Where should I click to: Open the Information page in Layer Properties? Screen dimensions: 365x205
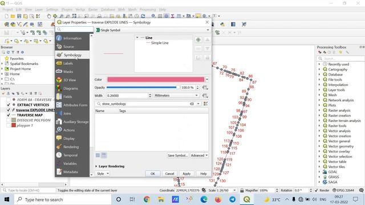tap(72, 38)
